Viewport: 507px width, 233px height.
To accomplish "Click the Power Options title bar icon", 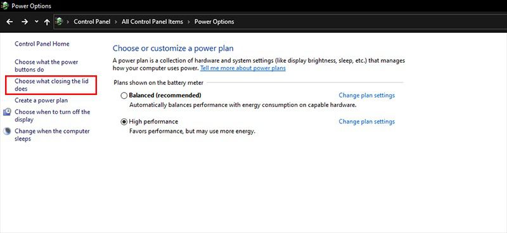I will pyautogui.click(x=5, y=6).
